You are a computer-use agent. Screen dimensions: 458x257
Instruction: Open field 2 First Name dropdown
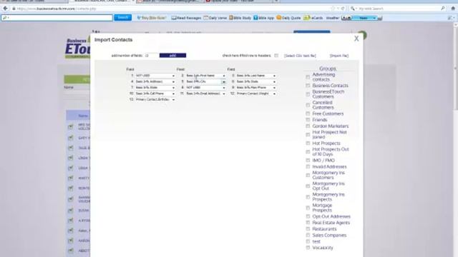[x=205, y=76]
